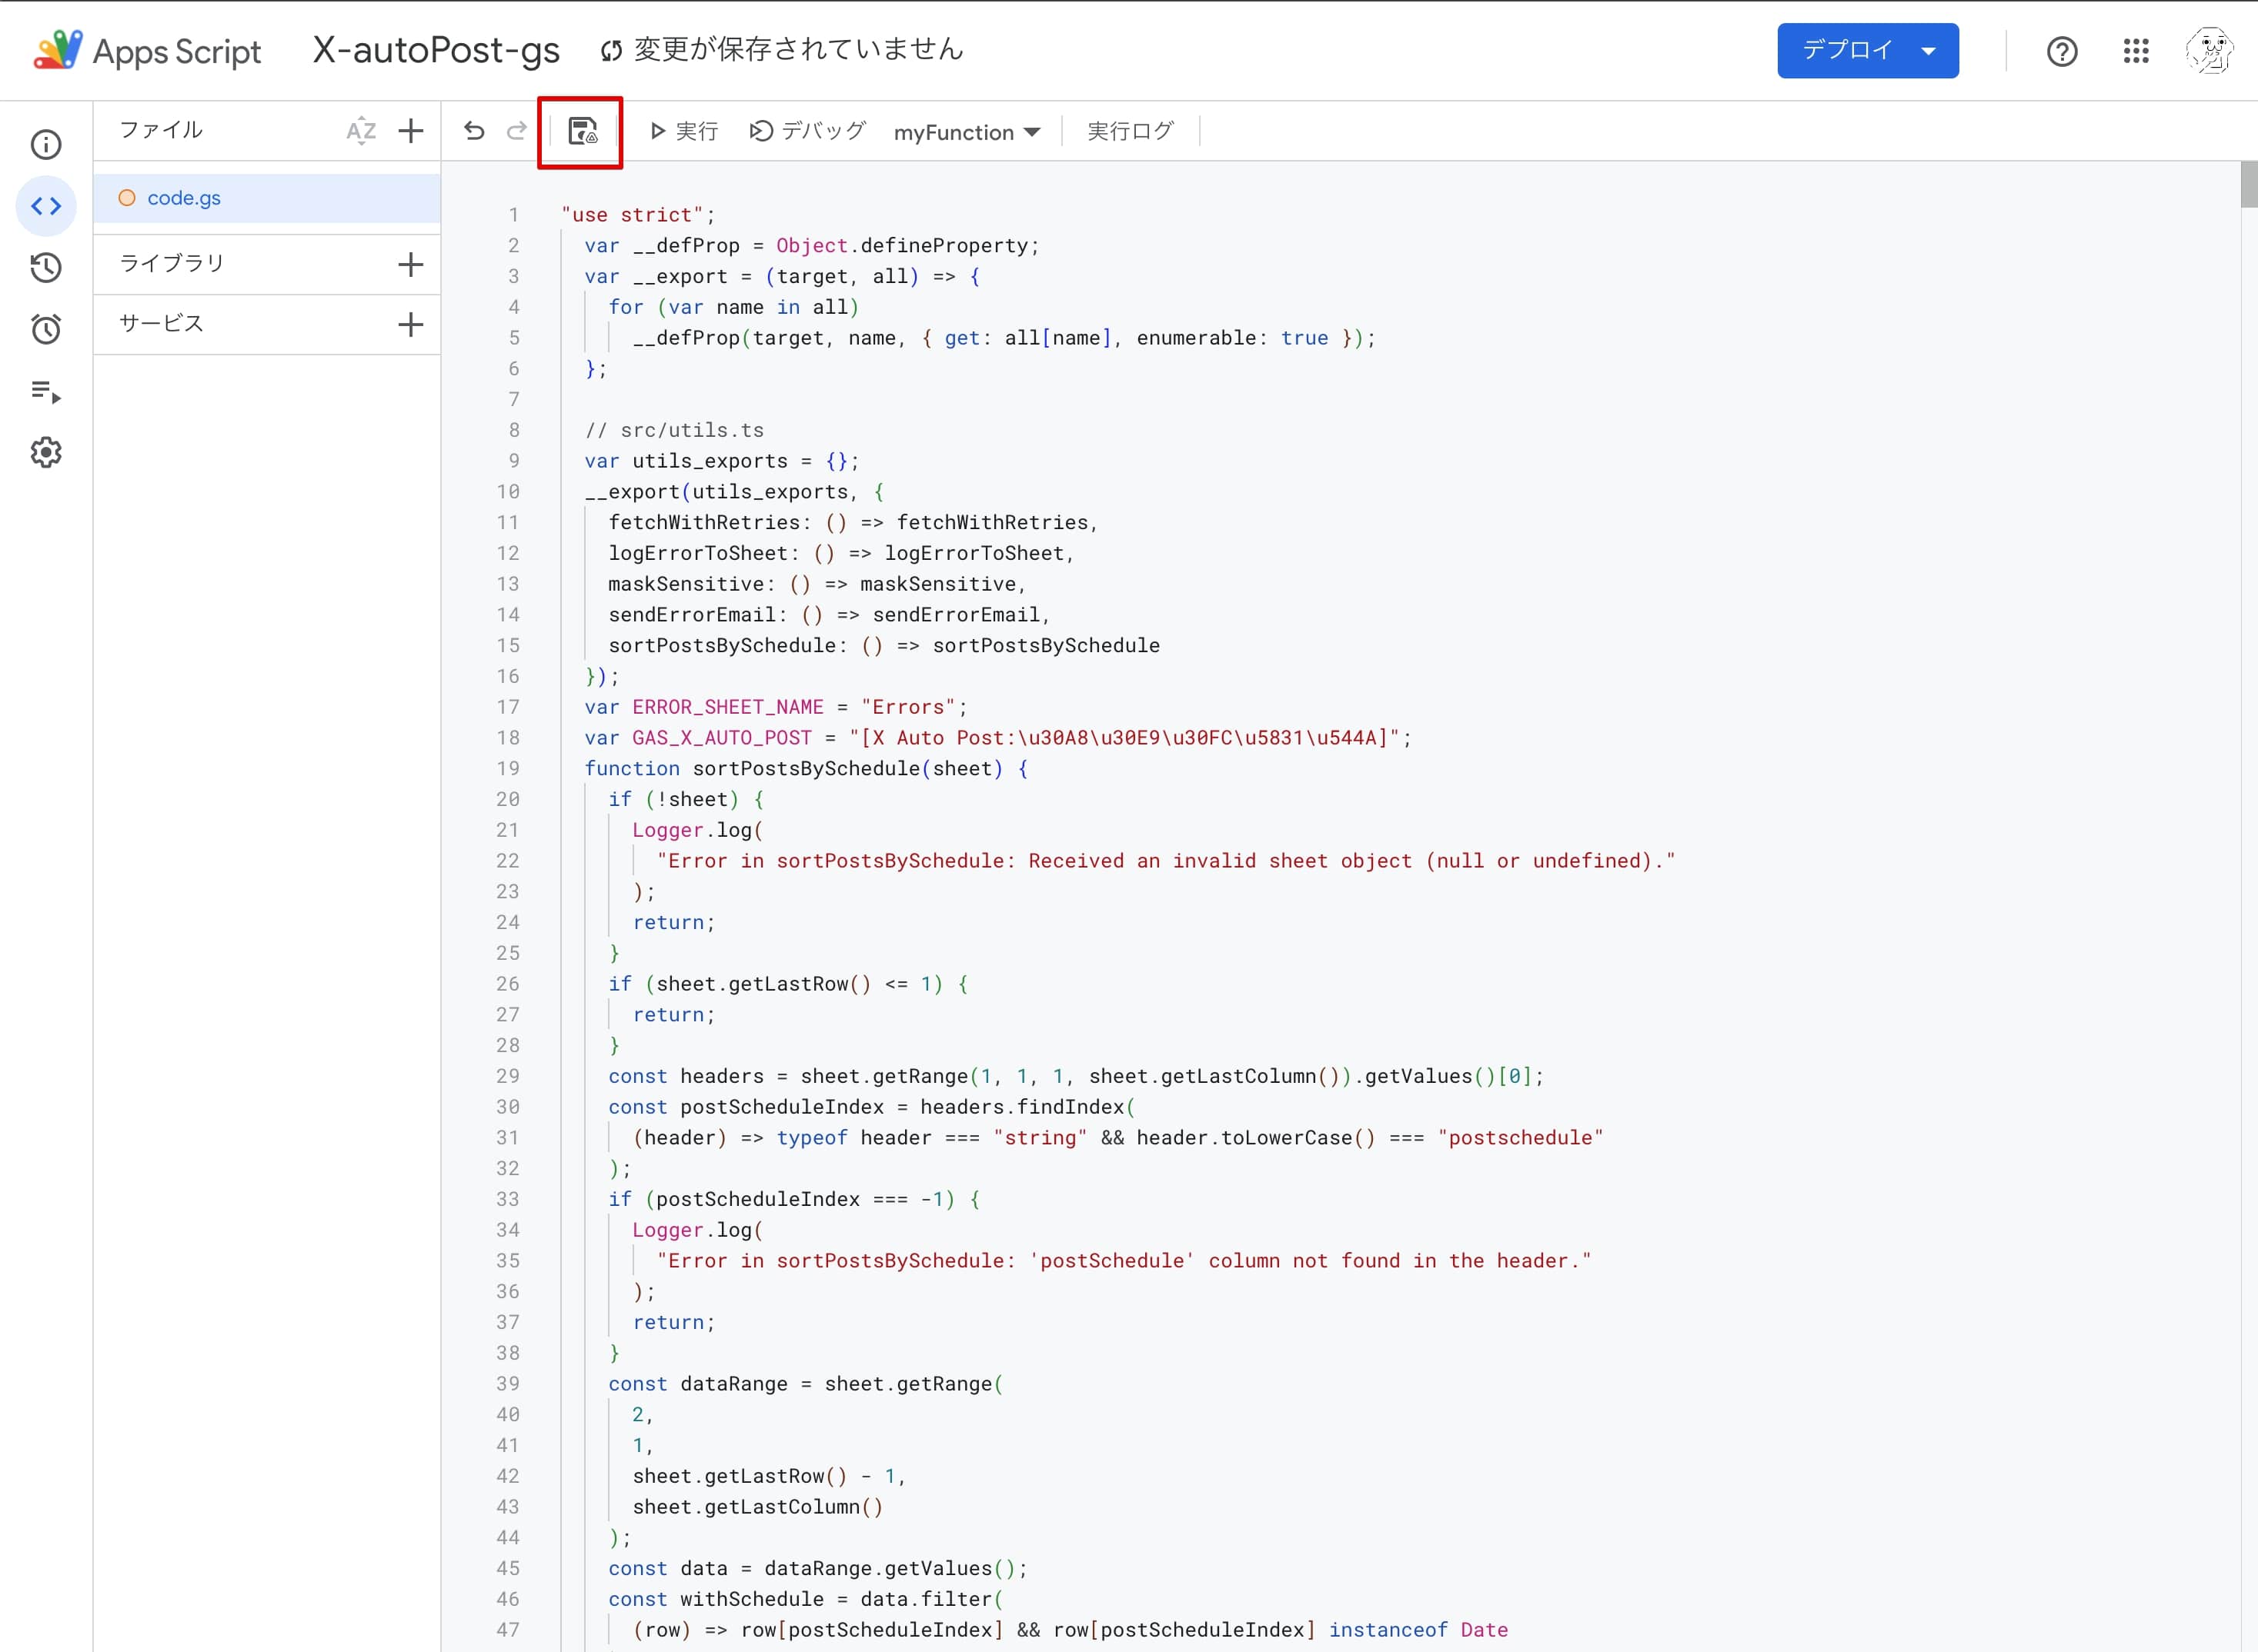
Task: Click the デプロイ deploy button
Action: tap(1868, 50)
